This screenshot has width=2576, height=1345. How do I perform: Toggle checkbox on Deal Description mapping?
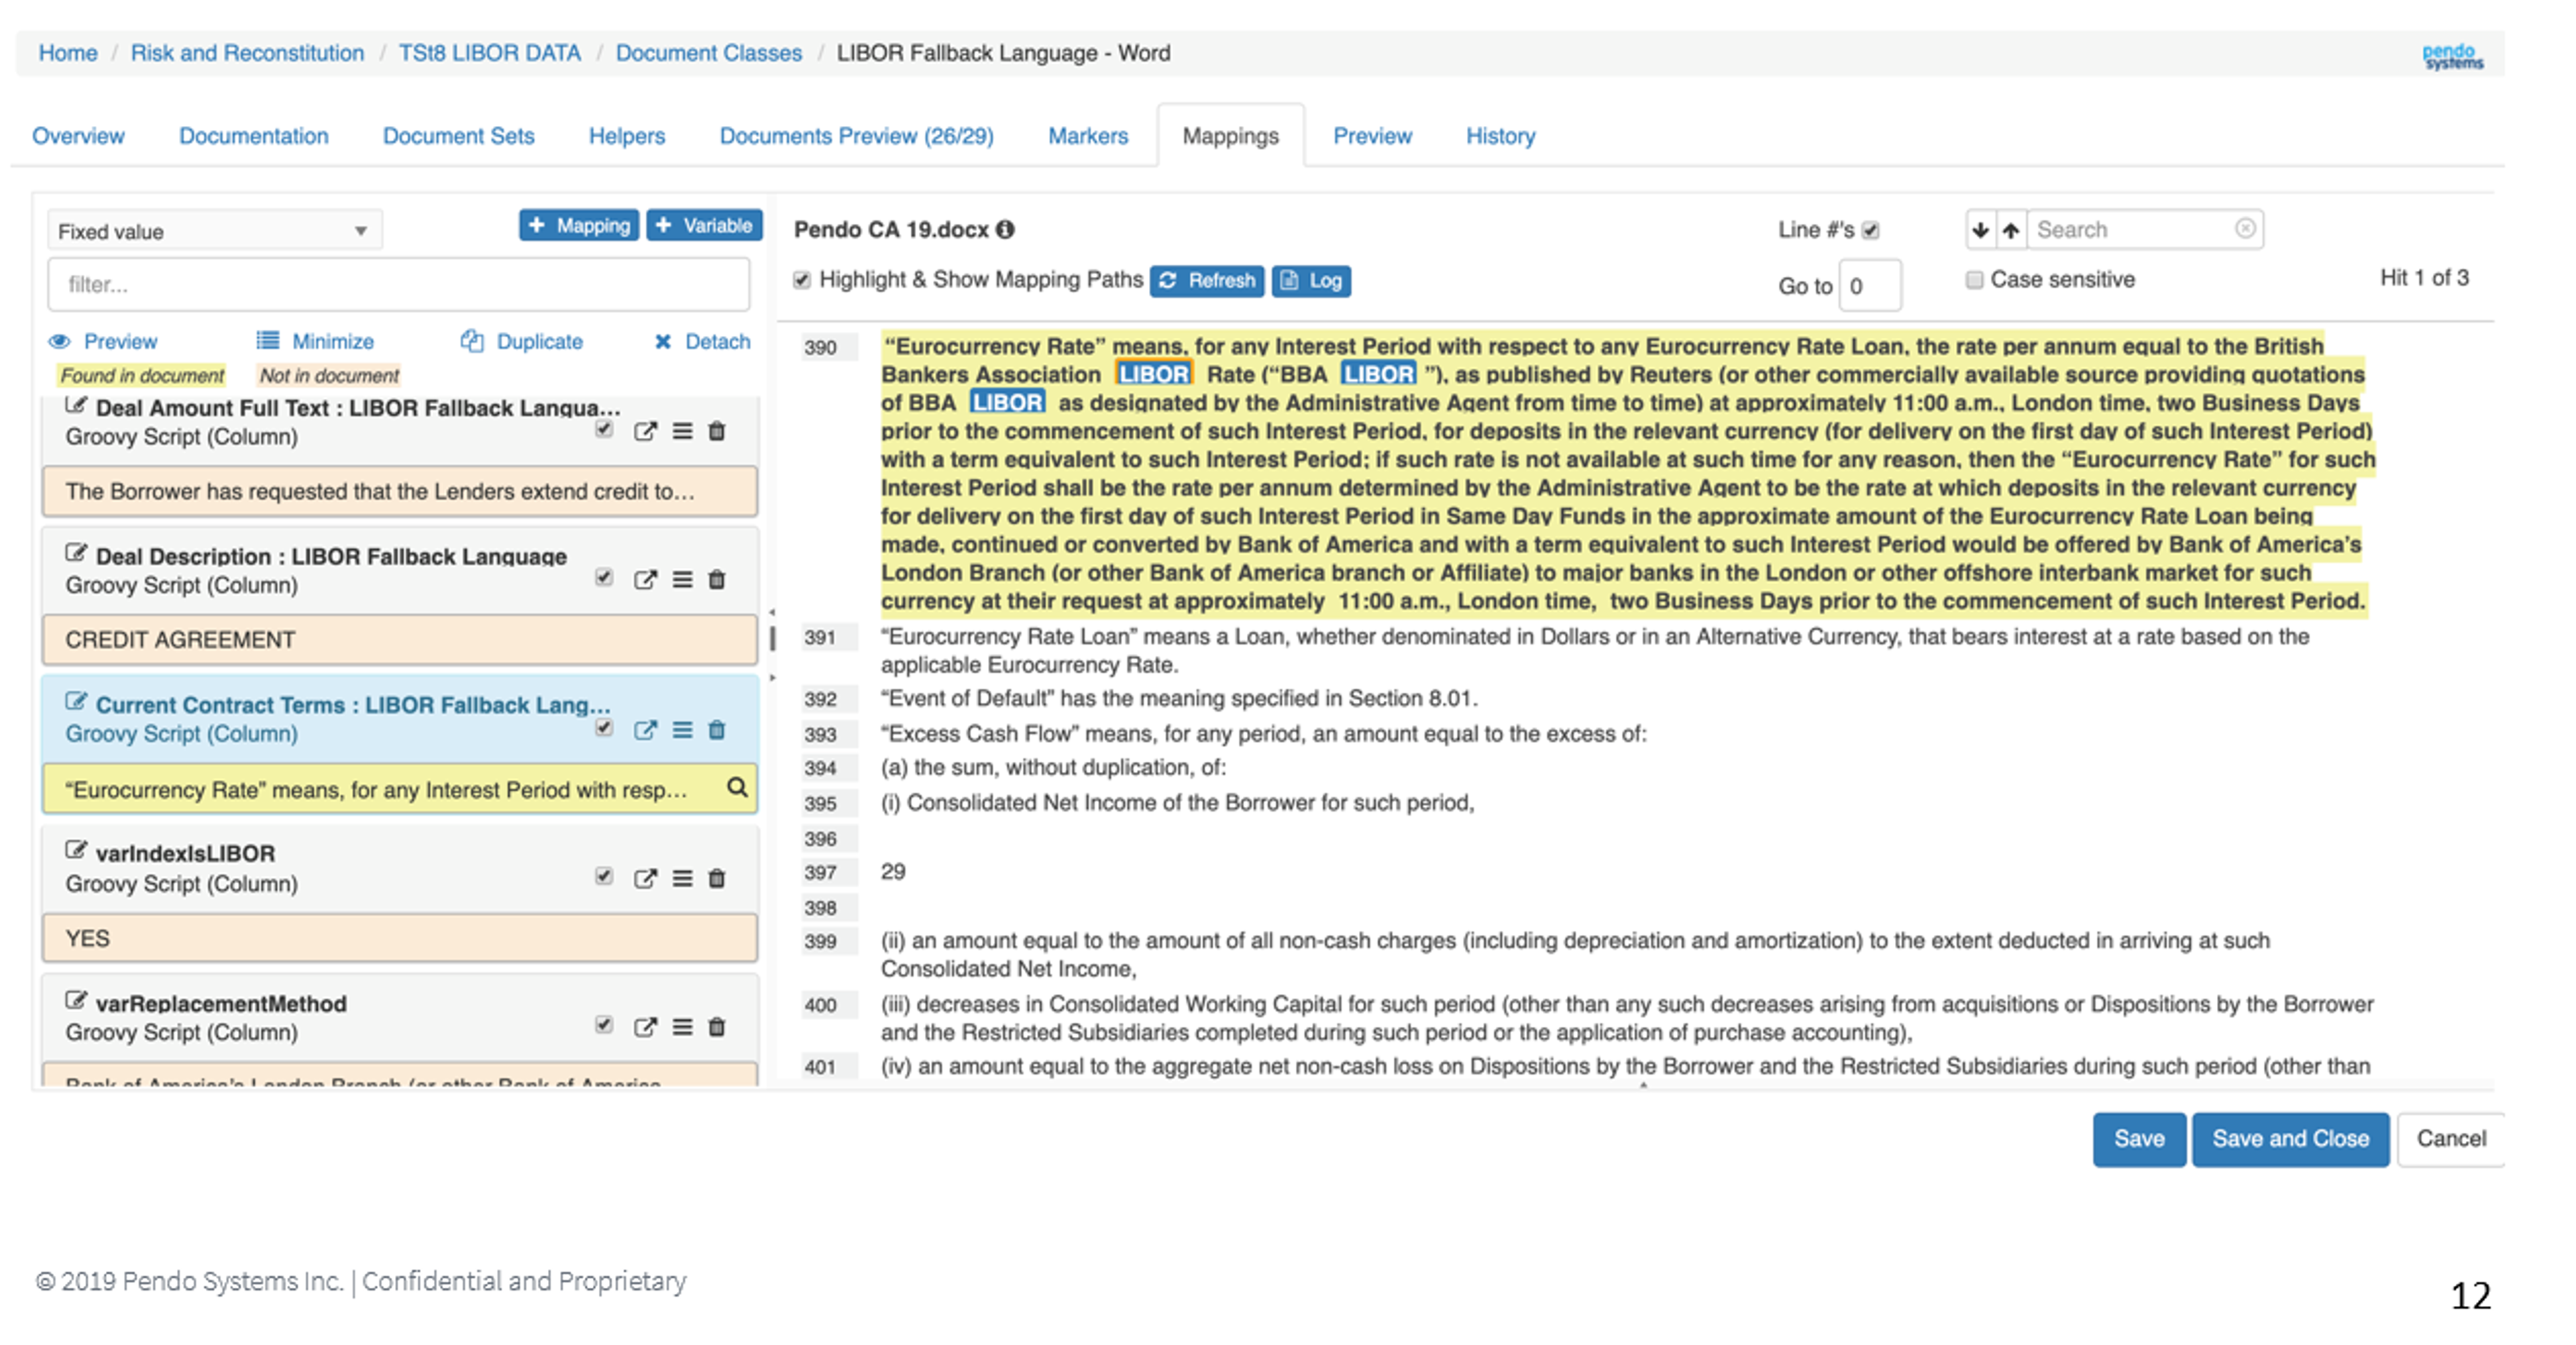[603, 577]
